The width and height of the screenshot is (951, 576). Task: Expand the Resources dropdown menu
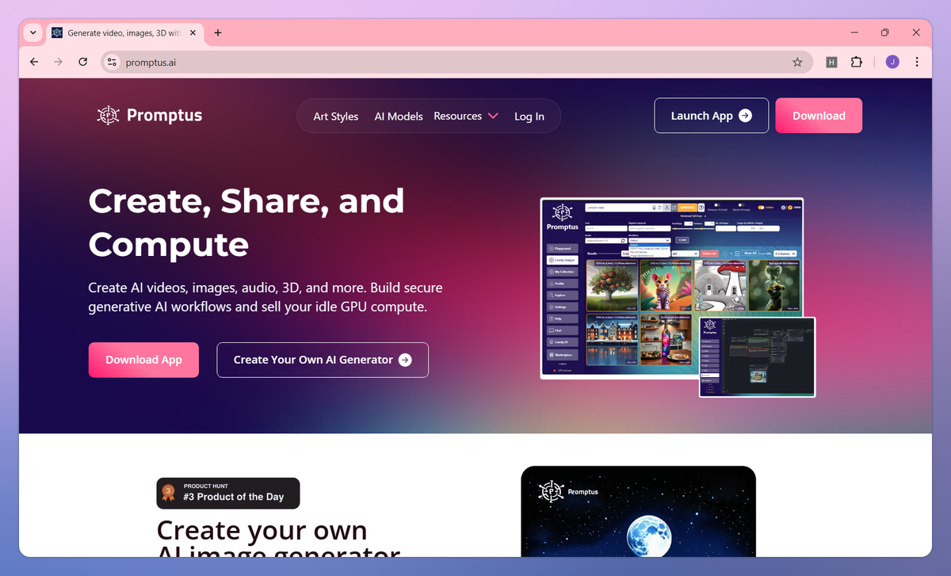[466, 116]
